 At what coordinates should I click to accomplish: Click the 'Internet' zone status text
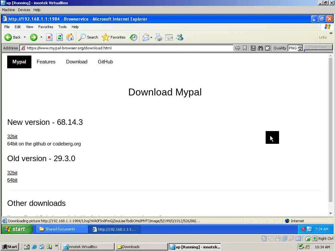click(x=297, y=221)
